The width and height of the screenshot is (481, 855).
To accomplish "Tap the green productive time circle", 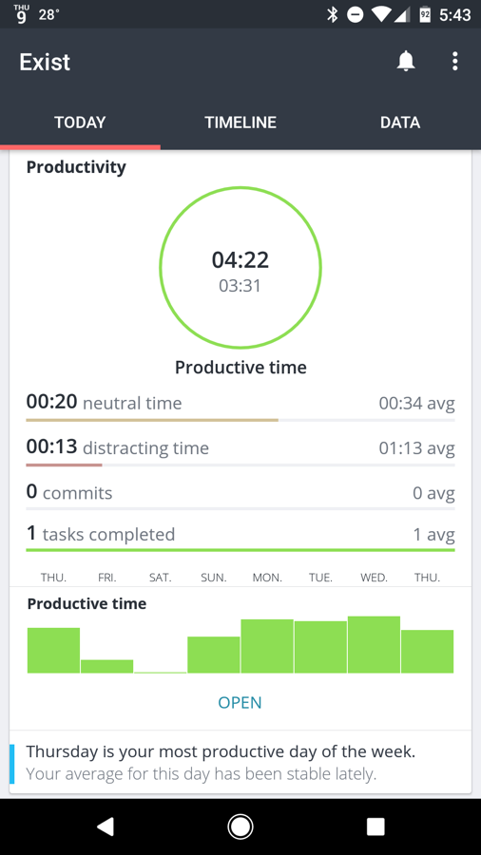I will tap(240, 268).
